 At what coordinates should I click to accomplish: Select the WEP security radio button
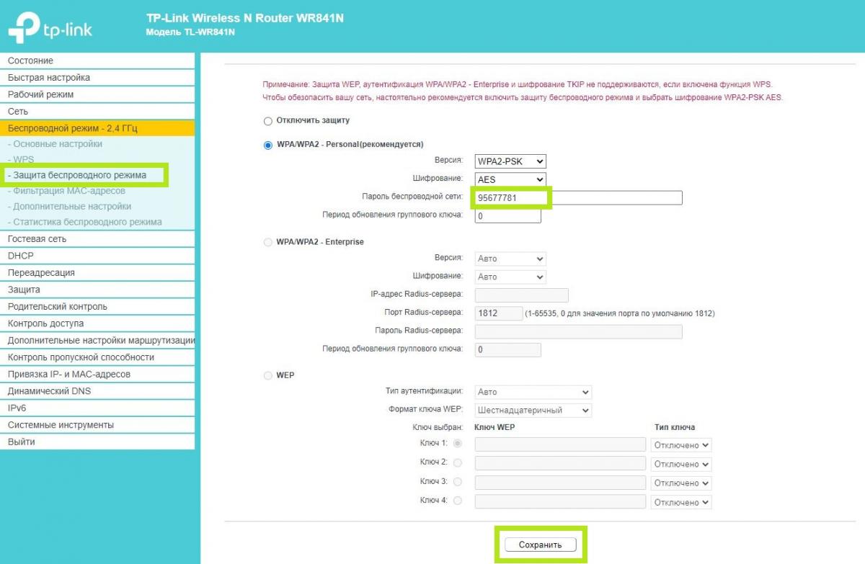point(268,376)
